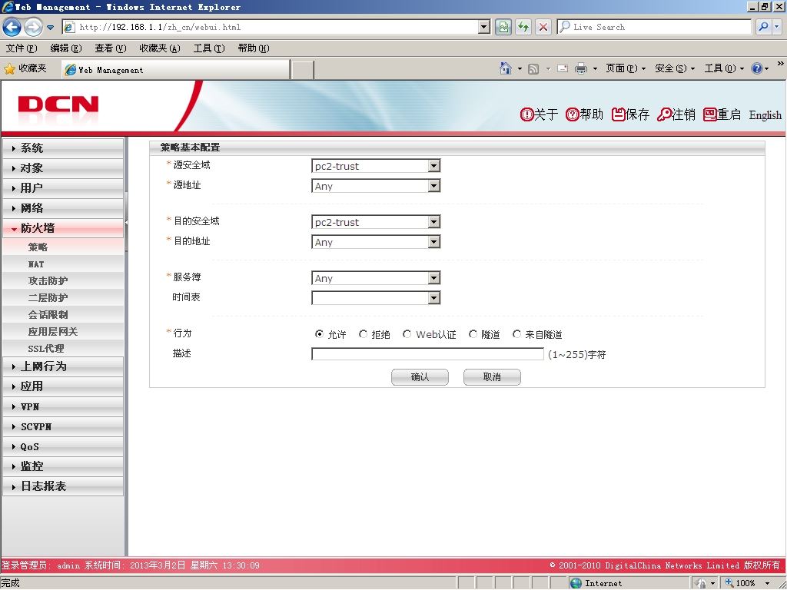The height and width of the screenshot is (590, 787).
Task: Click the Home icon in command bar
Action: [x=506, y=68]
